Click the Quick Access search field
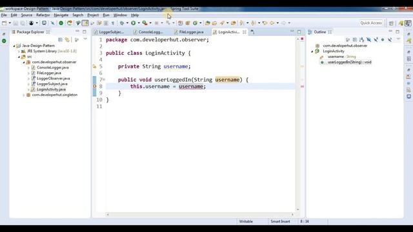 pyautogui.click(x=371, y=23)
